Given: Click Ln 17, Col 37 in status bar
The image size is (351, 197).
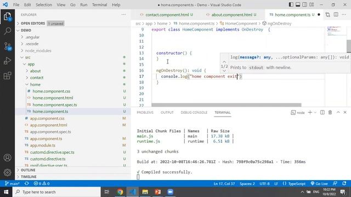Looking at the screenshot, I should point(224,183).
